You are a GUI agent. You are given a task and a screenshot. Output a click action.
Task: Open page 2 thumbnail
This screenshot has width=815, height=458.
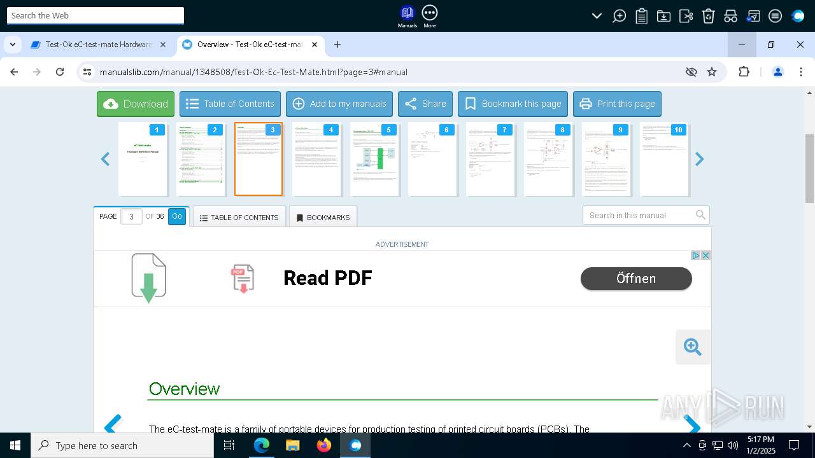click(201, 159)
